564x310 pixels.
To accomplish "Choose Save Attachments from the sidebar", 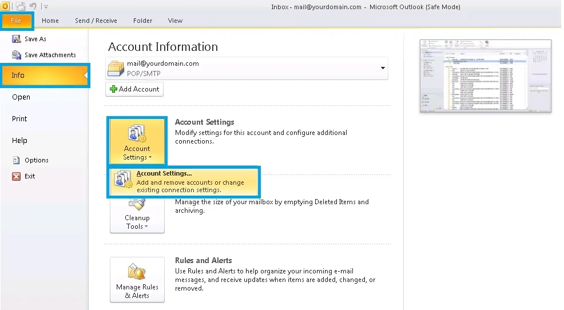I will click(x=50, y=55).
